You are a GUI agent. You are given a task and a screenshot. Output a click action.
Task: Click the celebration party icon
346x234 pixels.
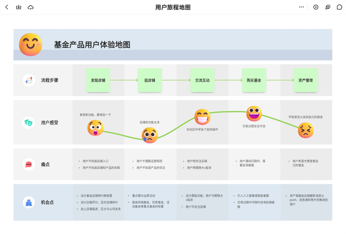328,7
